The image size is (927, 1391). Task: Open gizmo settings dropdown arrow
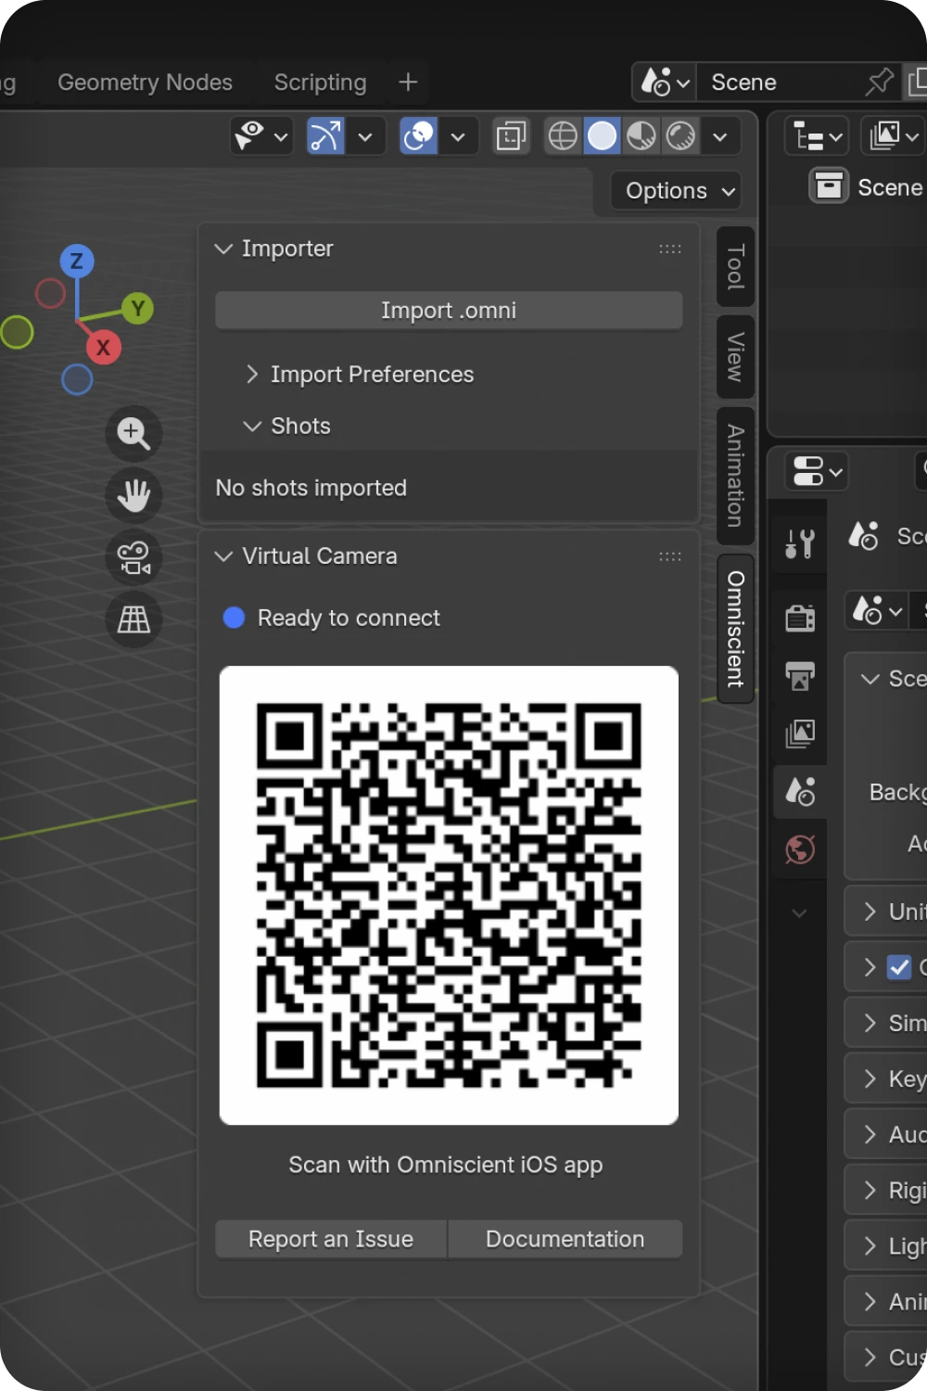pyautogui.click(x=365, y=136)
